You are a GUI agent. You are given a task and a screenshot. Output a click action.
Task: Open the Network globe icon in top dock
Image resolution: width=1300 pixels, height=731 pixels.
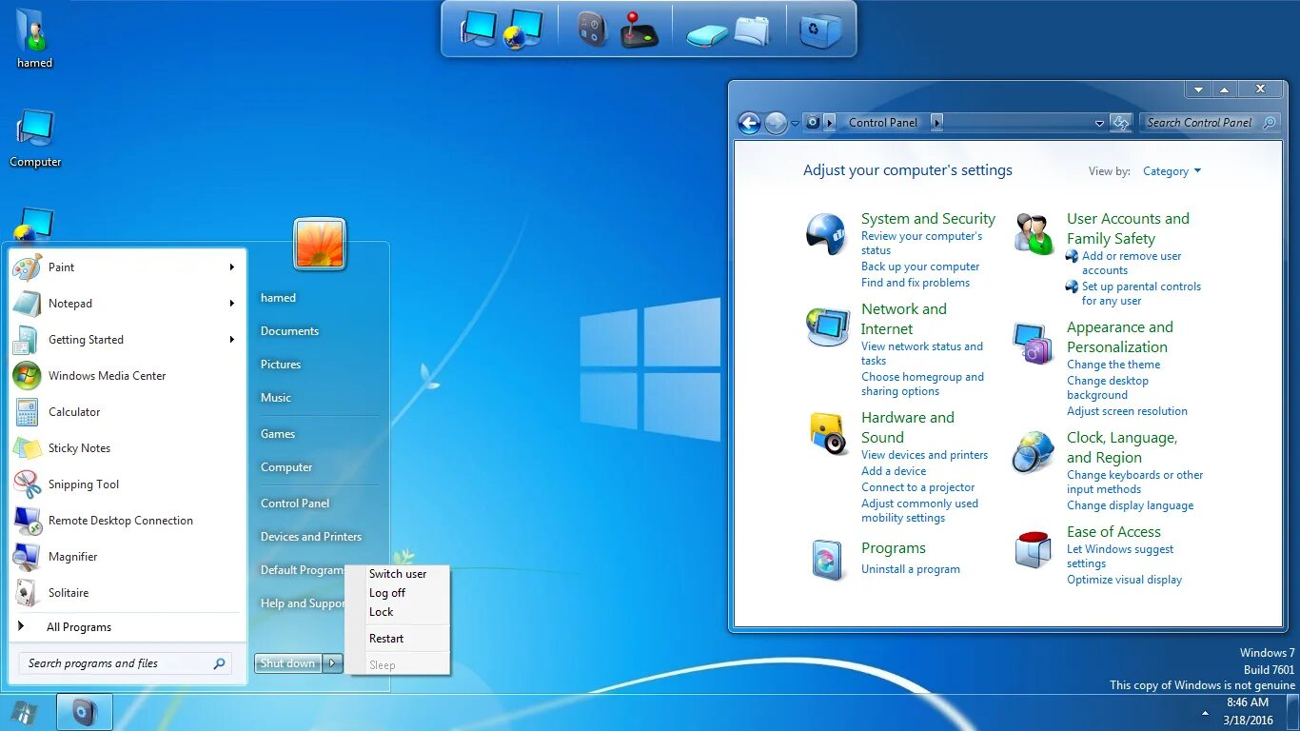tap(522, 29)
